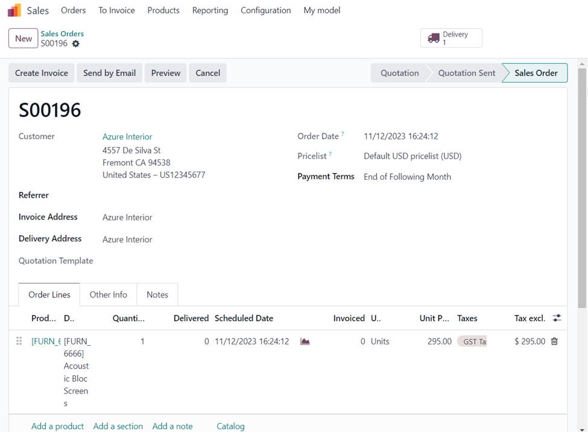Open the Orders menu dropdown
588x432 pixels.
pos(73,10)
